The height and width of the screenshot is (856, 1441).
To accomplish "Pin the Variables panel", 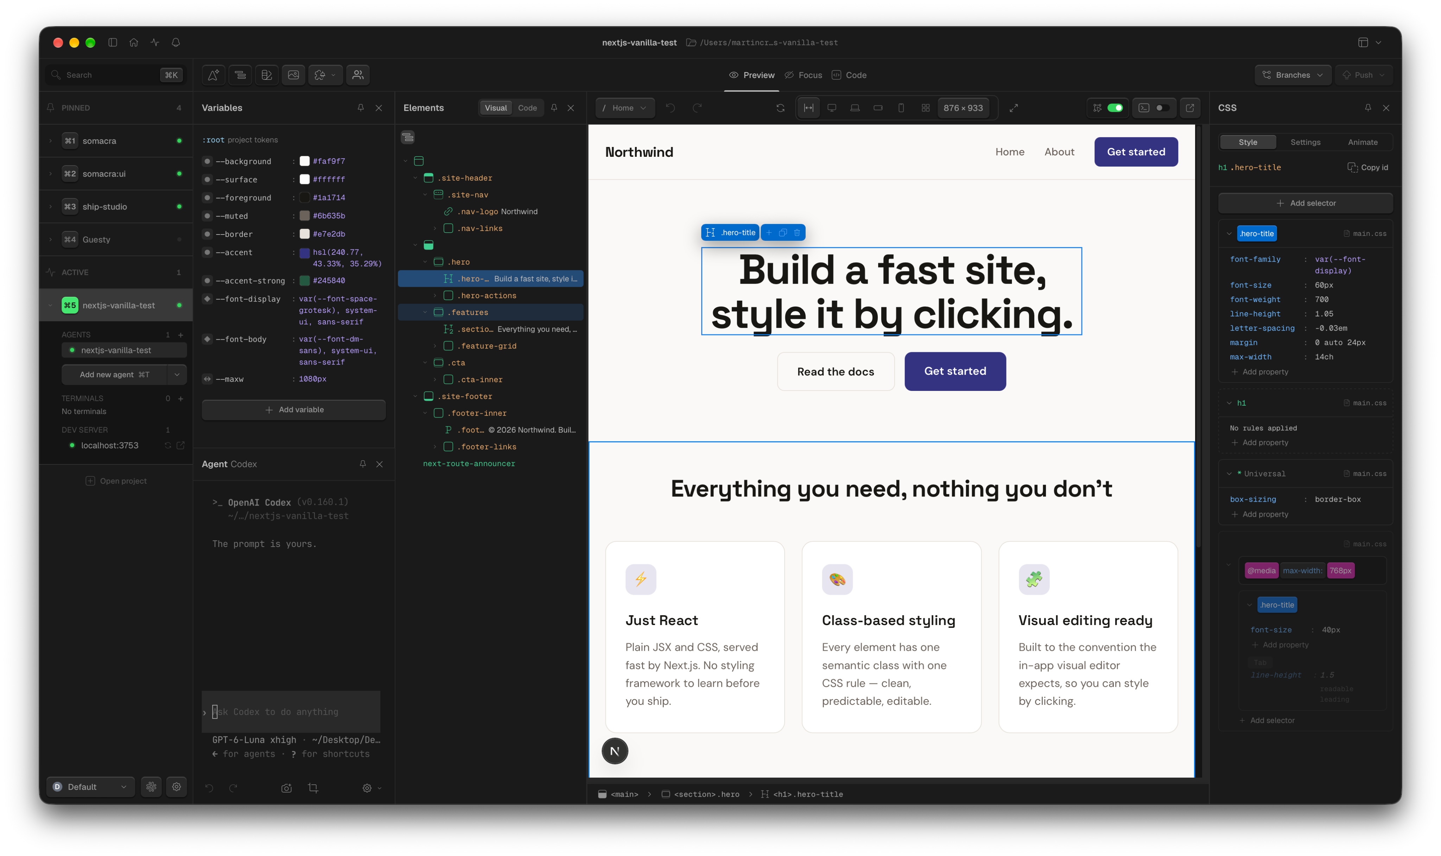I will [x=361, y=108].
